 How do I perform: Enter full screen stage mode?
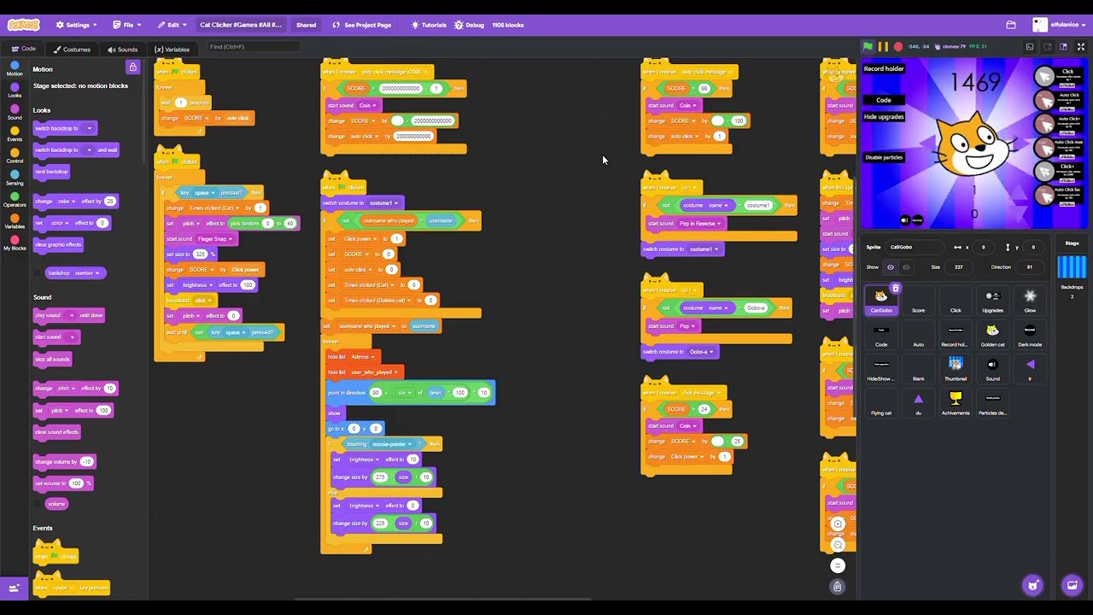pyautogui.click(x=1081, y=46)
